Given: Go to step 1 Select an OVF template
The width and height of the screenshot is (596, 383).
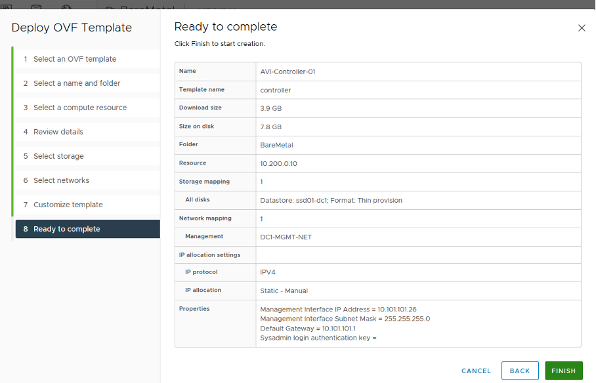Looking at the screenshot, I should click(x=75, y=59).
